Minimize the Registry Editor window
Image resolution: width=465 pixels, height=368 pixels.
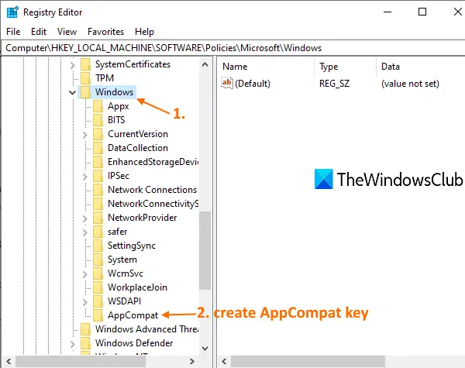pyautogui.click(x=387, y=12)
